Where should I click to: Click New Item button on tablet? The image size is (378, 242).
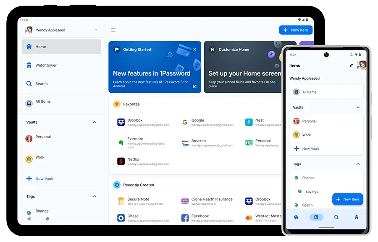pos(296,30)
